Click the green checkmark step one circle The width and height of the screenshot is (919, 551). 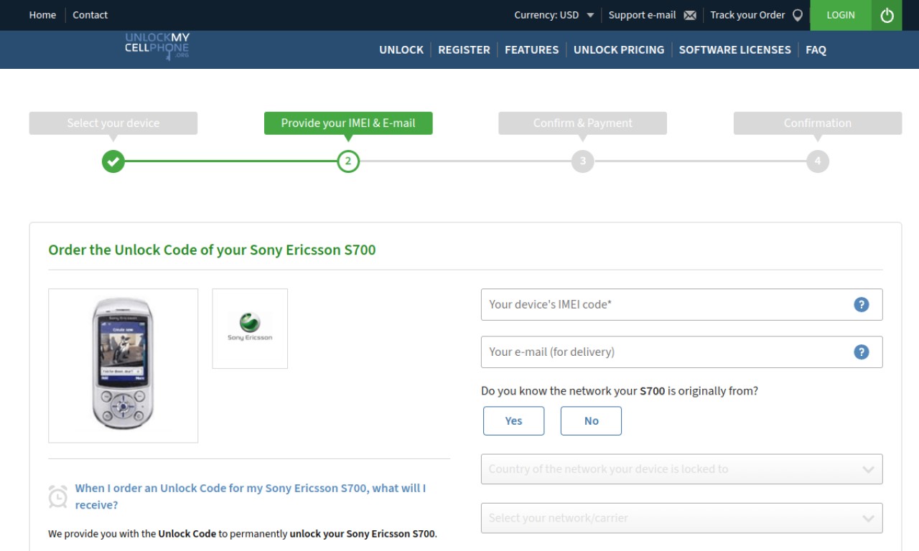(113, 161)
